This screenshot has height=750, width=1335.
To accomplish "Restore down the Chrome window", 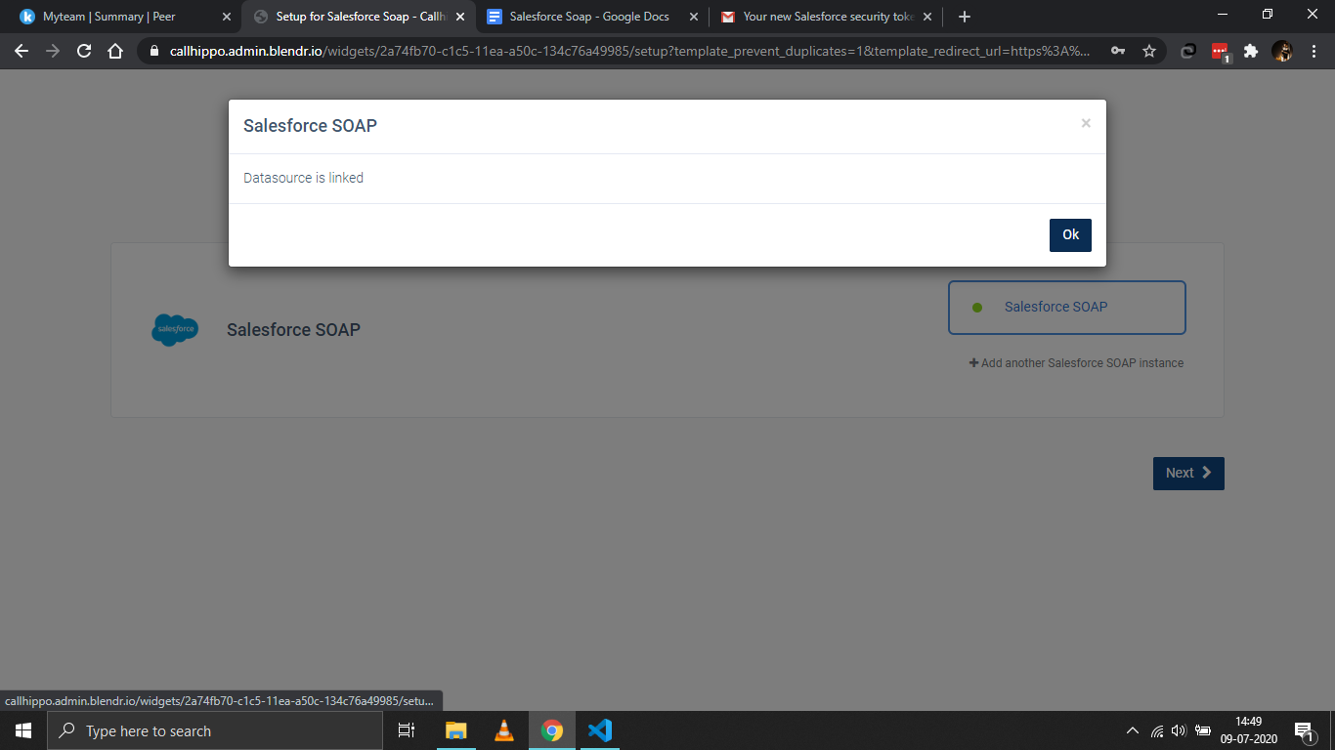I will [1268, 14].
